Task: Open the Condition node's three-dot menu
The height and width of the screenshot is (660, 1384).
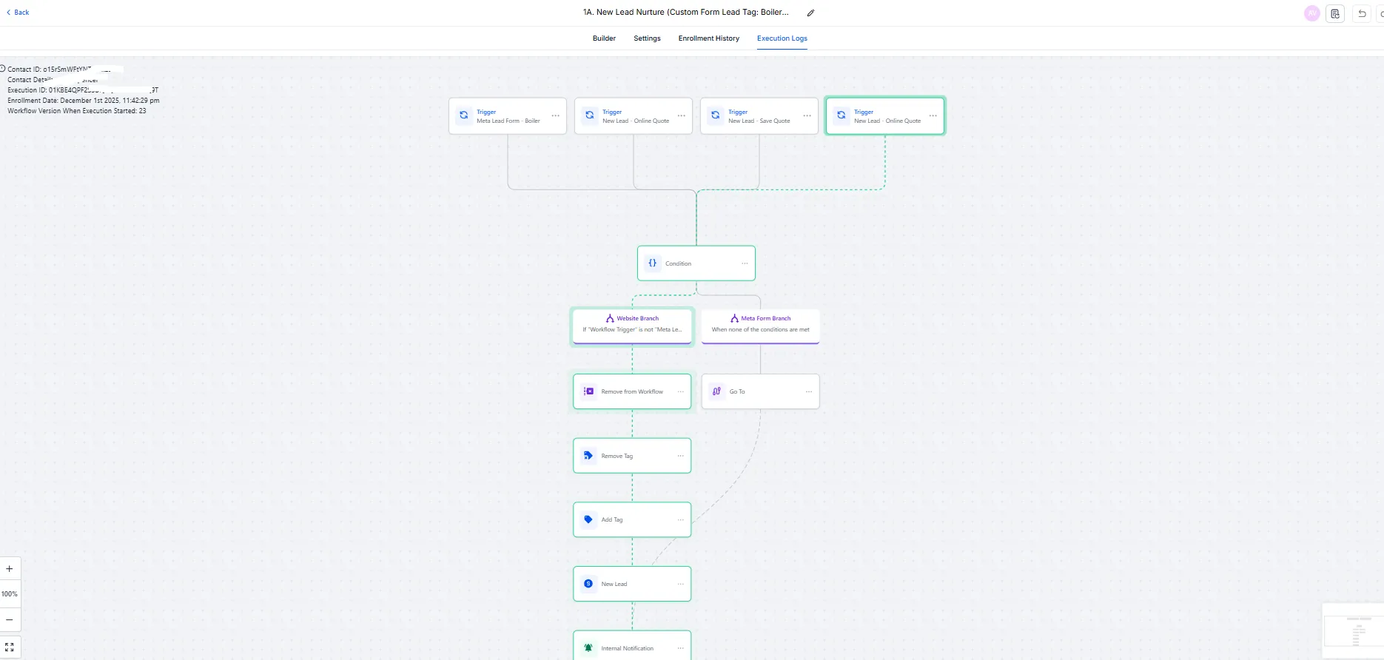Action: coord(745,263)
